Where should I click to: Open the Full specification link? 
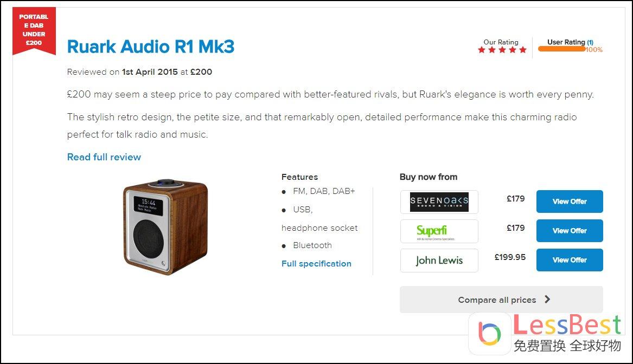click(316, 264)
